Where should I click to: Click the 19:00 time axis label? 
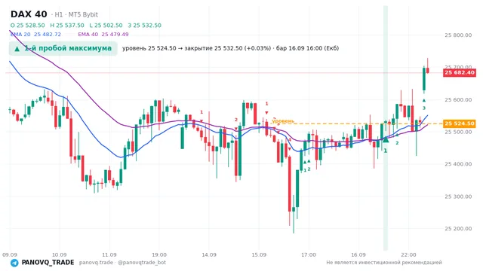(159, 254)
